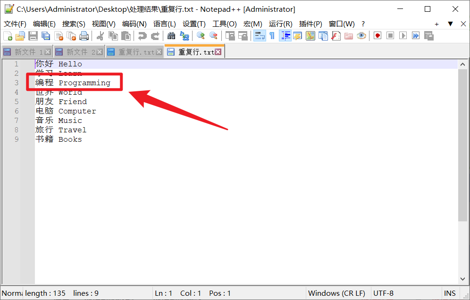Viewport: 470px width, 300px height.
Task: Close current document via toolbar icon
Action: pyautogui.click(x=59, y=36)
